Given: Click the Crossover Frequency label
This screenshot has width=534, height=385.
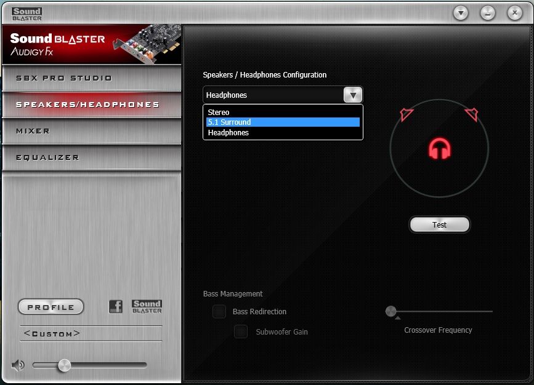Looking at the screenshot, I should click(x=438, y=330).
